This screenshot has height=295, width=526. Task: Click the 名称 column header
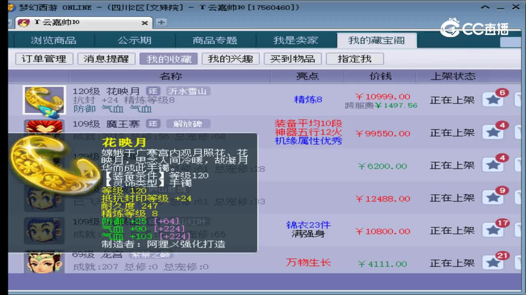pyautogui.click(x=170, y=76)
